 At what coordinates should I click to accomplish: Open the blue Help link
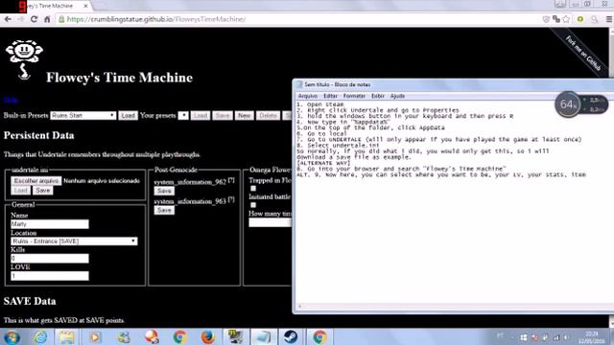11,100
